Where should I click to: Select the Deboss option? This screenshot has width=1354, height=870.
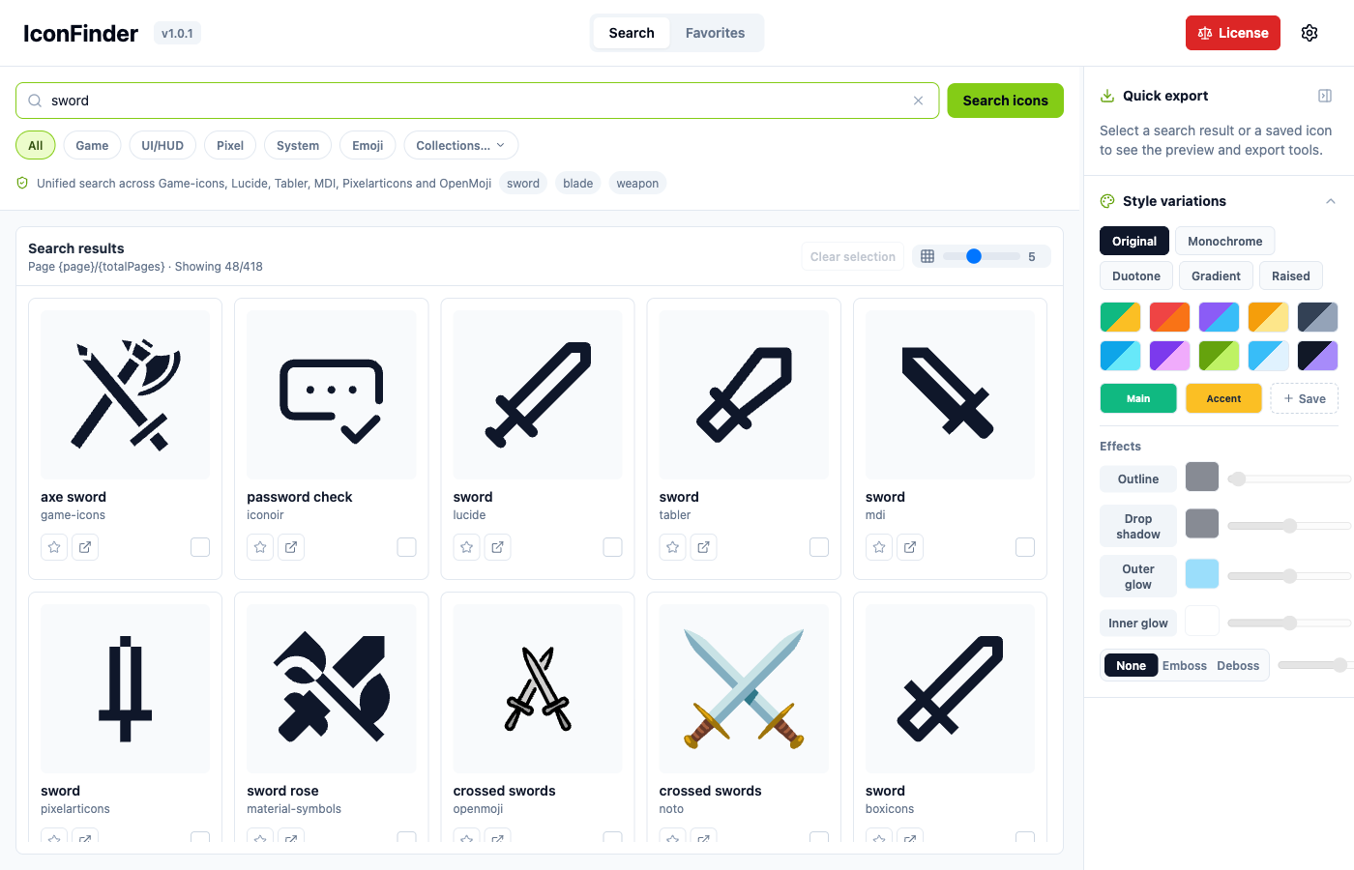[1238, 665]
